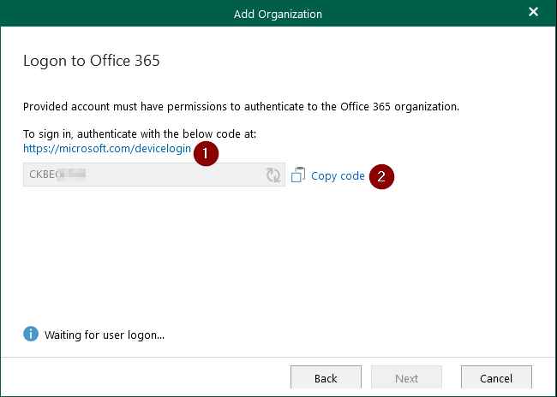Viewport: 557px width, 397px height.
Task: Click the Copy code link
Action: (x=338, y=176)
